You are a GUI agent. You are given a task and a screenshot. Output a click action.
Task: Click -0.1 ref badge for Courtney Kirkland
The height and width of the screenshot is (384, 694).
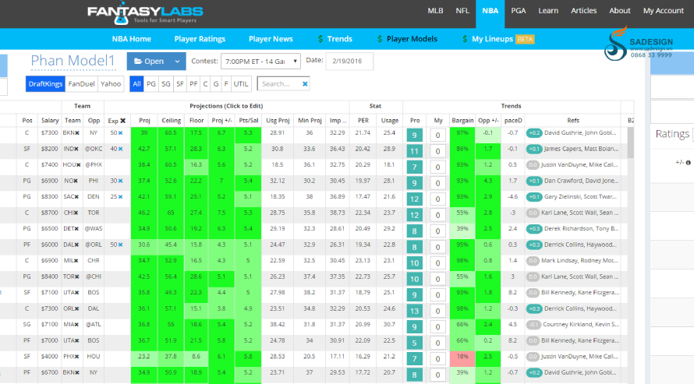coord(533,324)
